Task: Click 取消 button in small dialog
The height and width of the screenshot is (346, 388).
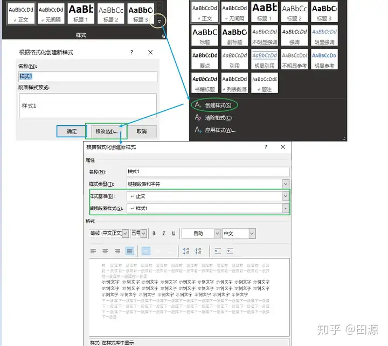Action: [142, 131]
